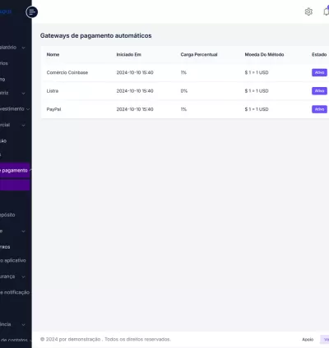Expand the 'vestimento' sidebar chevron
This screenshot has height=348, width=329.
[28, 109]
